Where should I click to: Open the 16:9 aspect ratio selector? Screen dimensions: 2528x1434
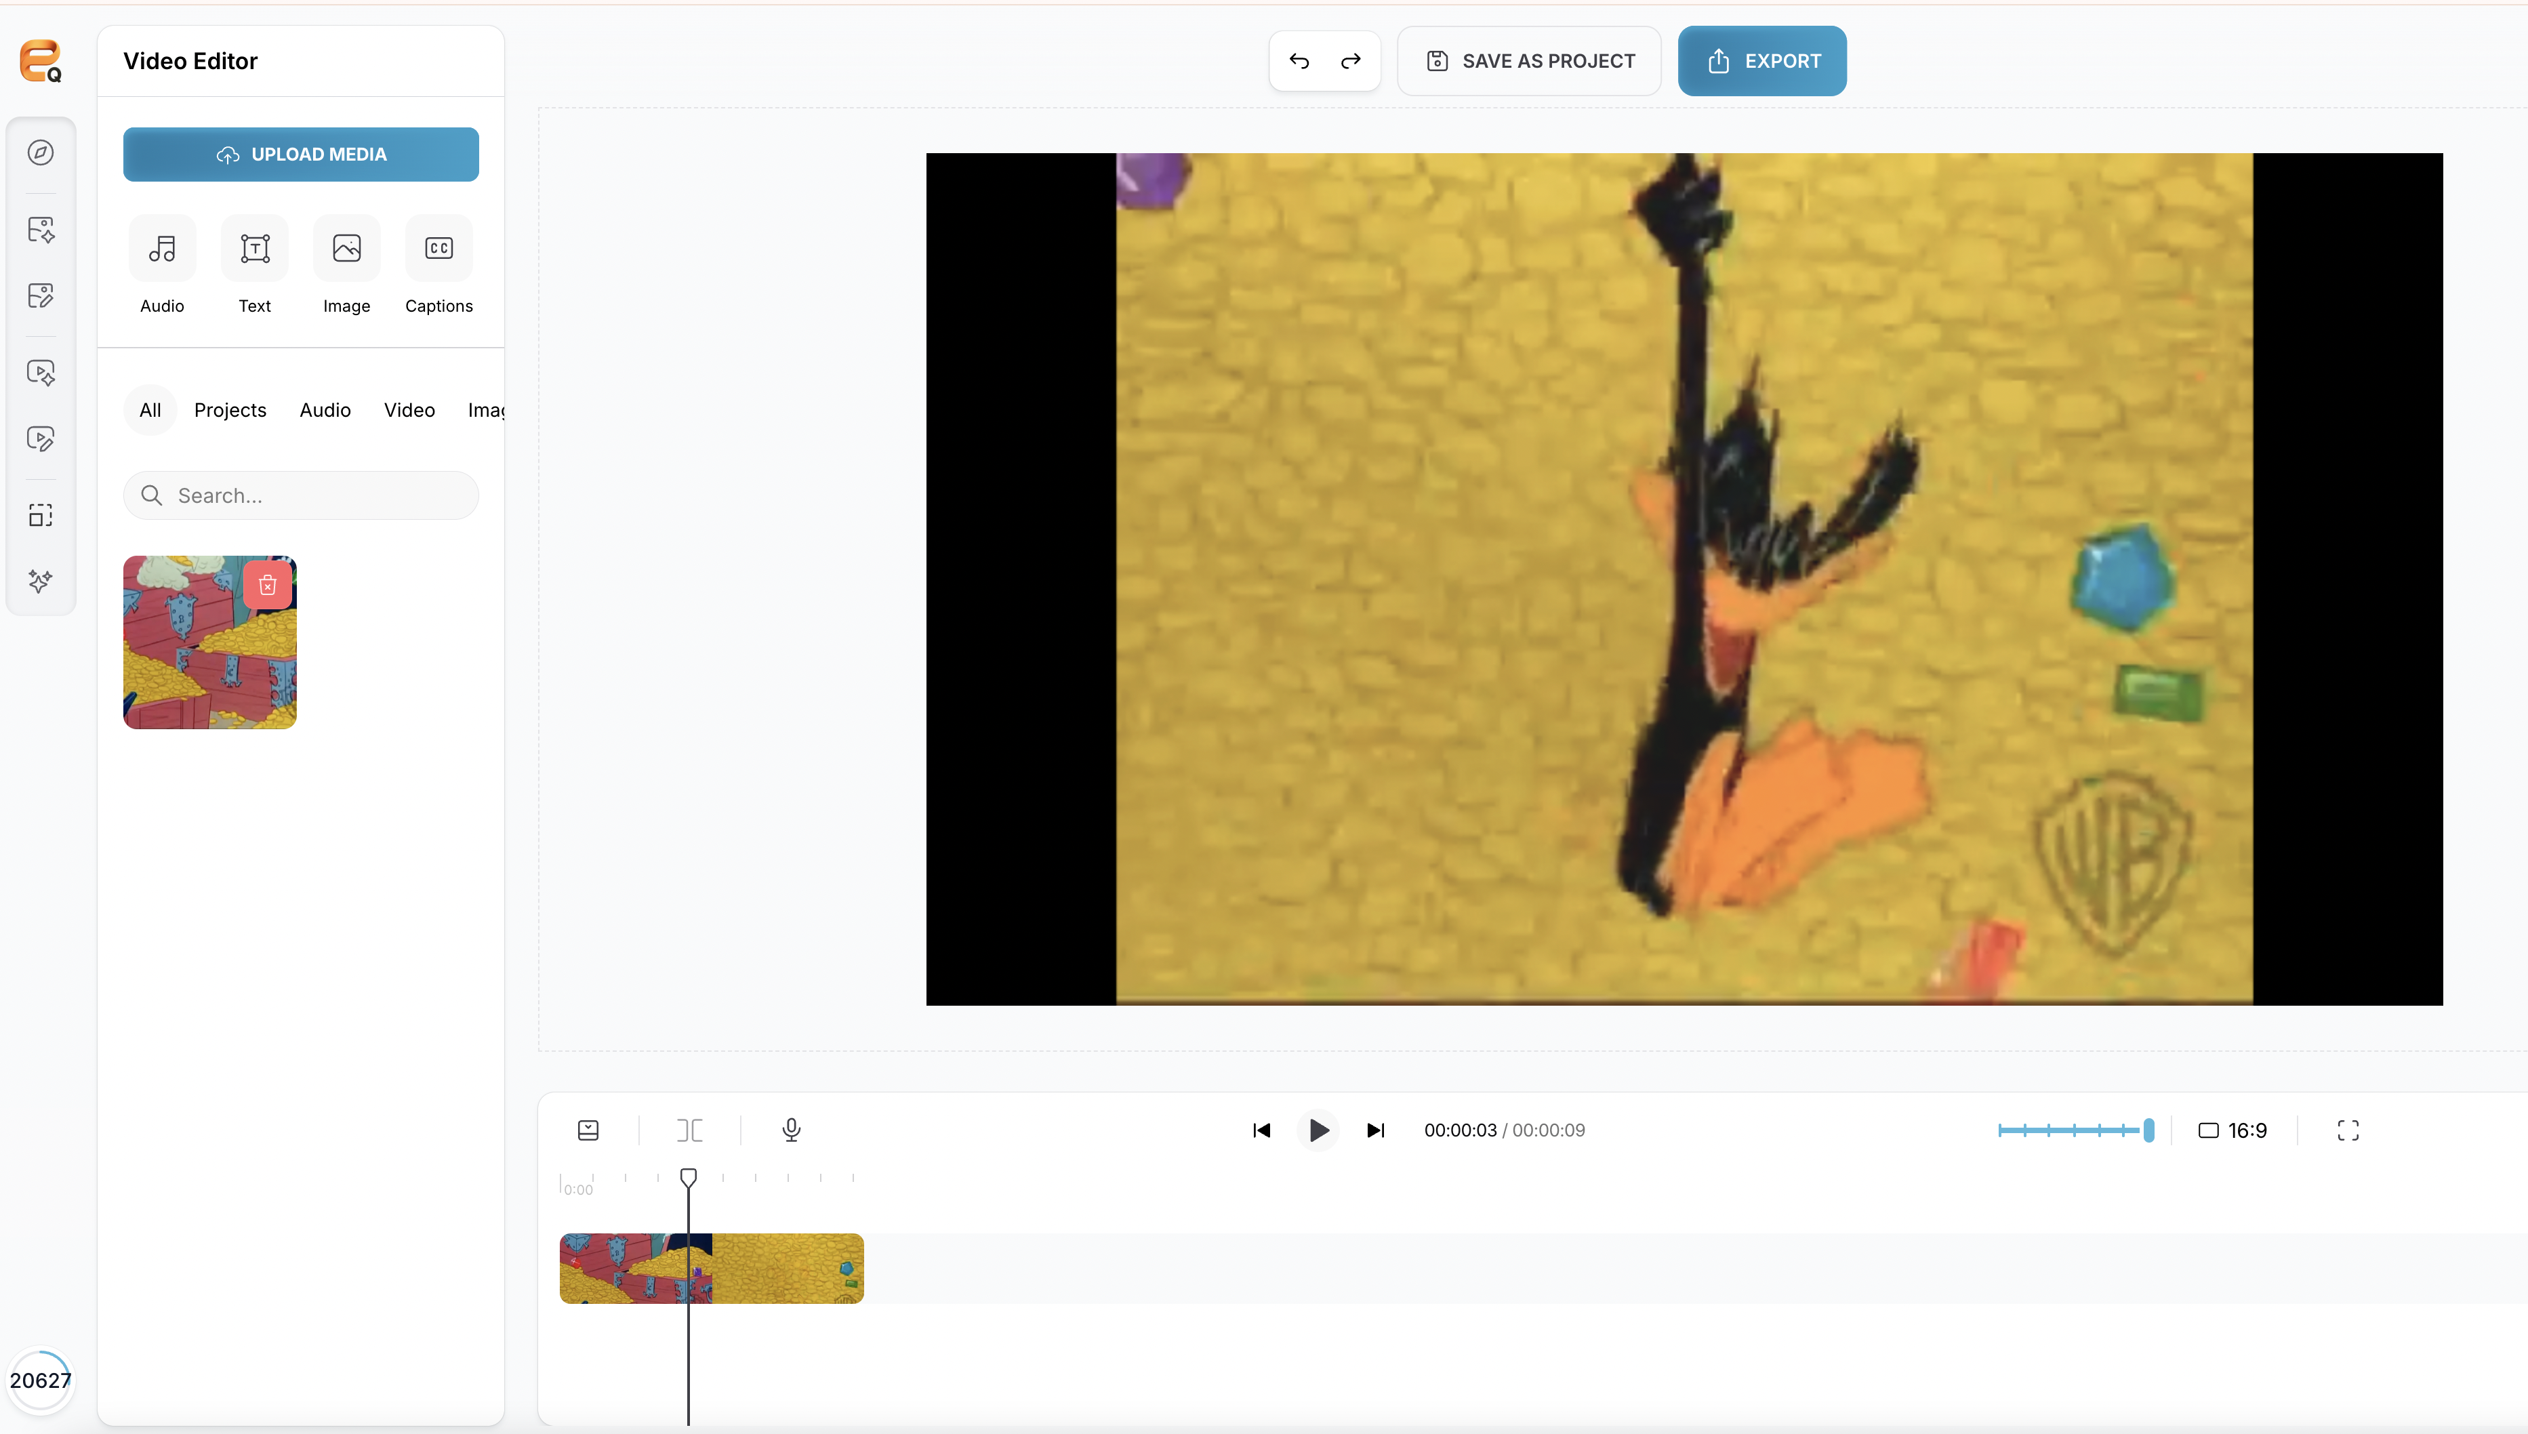point(2233,1130)
